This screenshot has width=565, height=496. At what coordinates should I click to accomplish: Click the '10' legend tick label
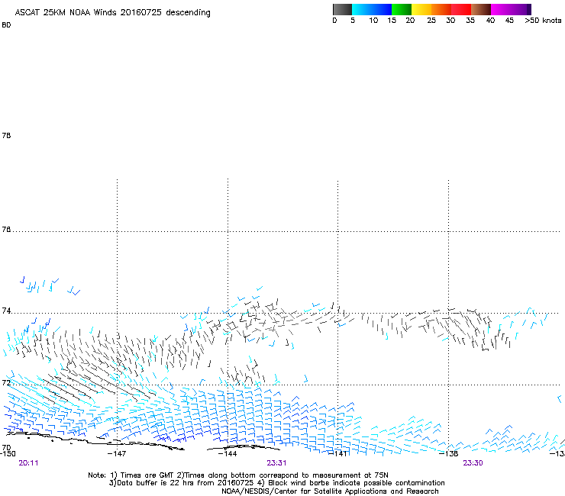pyautogui.click(x=373, y=21)
